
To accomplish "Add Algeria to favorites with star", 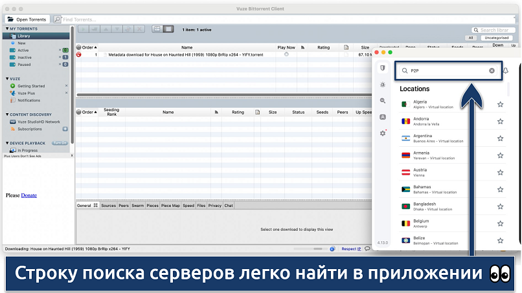I will pyautogui.click(x=500, y=104).
